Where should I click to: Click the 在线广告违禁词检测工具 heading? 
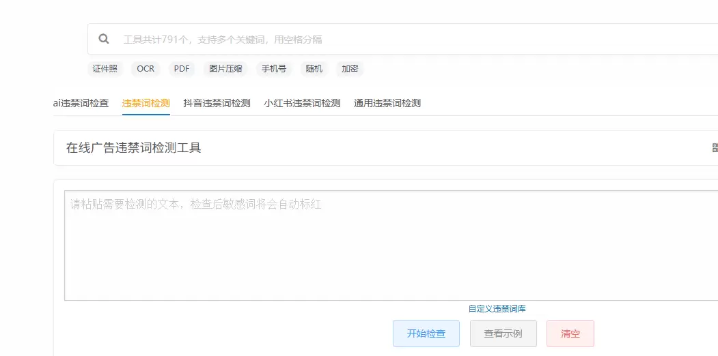click(134, 148)
